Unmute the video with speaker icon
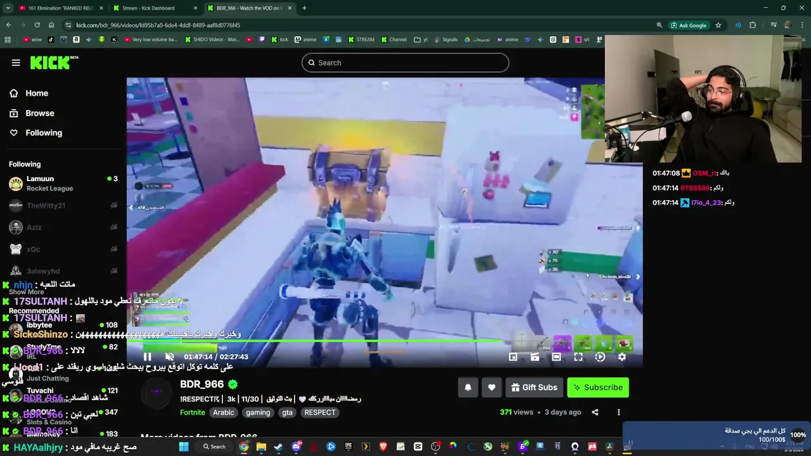The width and height of the screenshot is (811, 456). point(169,357)
